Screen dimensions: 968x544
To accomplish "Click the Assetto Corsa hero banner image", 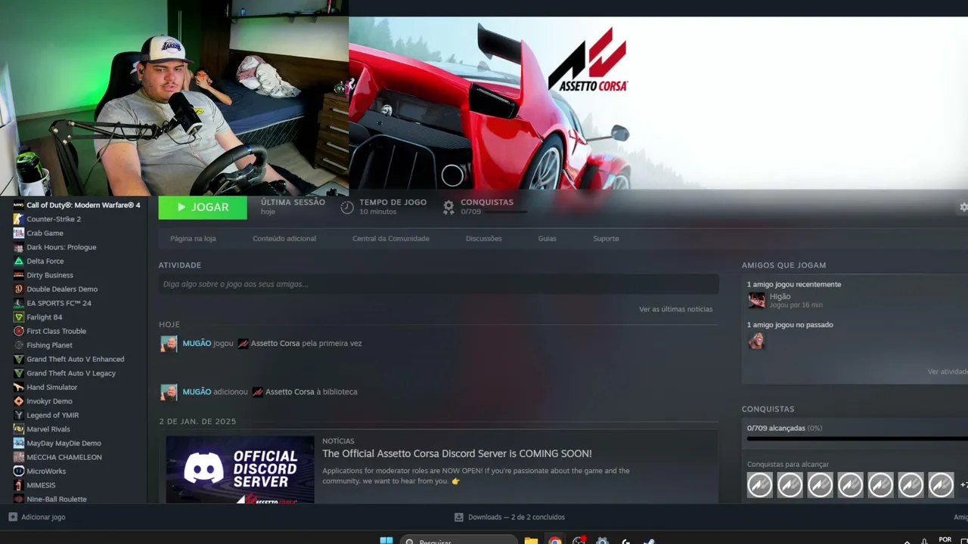I will coord(658,103).
